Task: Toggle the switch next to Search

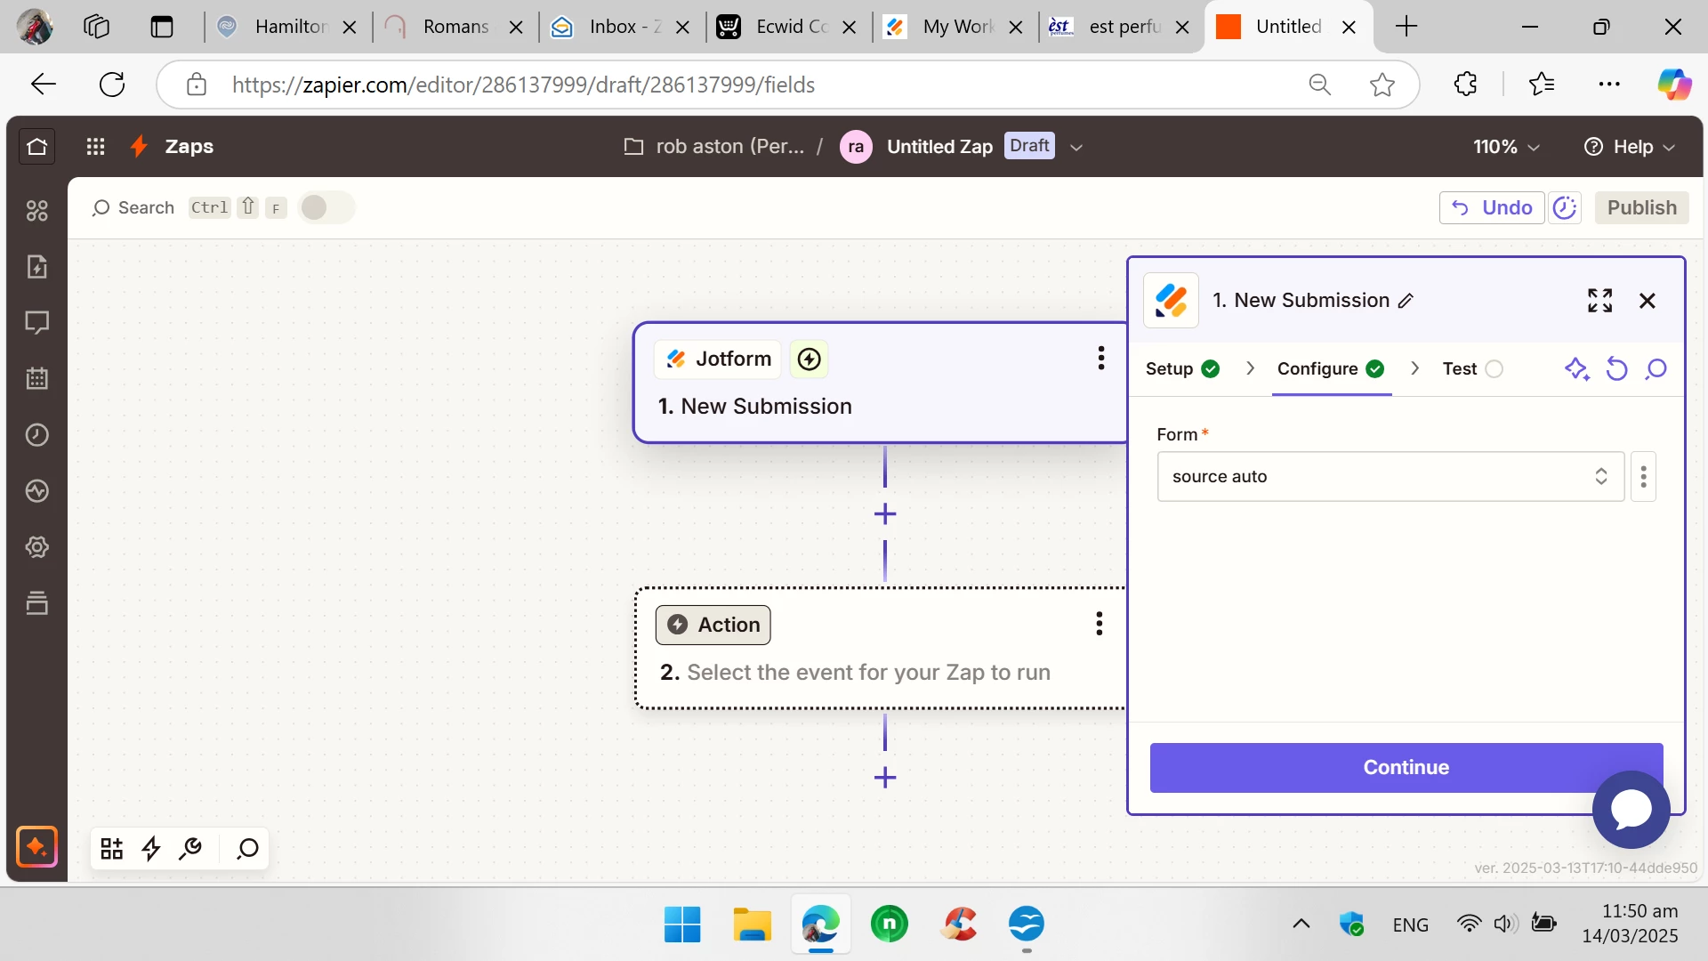Action: pos(326,207)
